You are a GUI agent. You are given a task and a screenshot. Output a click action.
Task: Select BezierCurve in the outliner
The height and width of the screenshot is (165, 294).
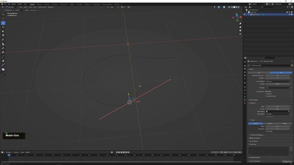click(x=256, y=14)
